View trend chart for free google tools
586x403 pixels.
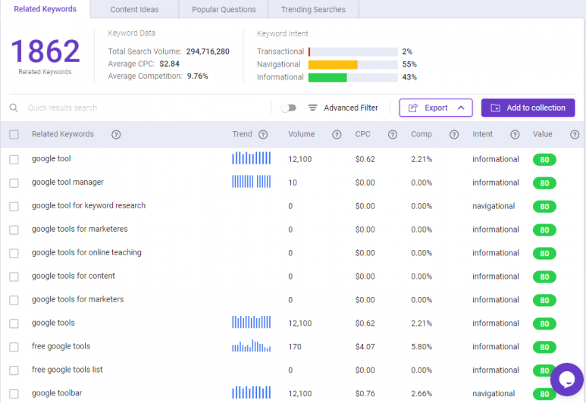[251, 345]
